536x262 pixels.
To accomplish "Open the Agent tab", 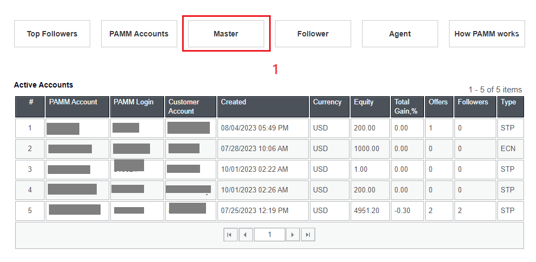I will 400,34.
